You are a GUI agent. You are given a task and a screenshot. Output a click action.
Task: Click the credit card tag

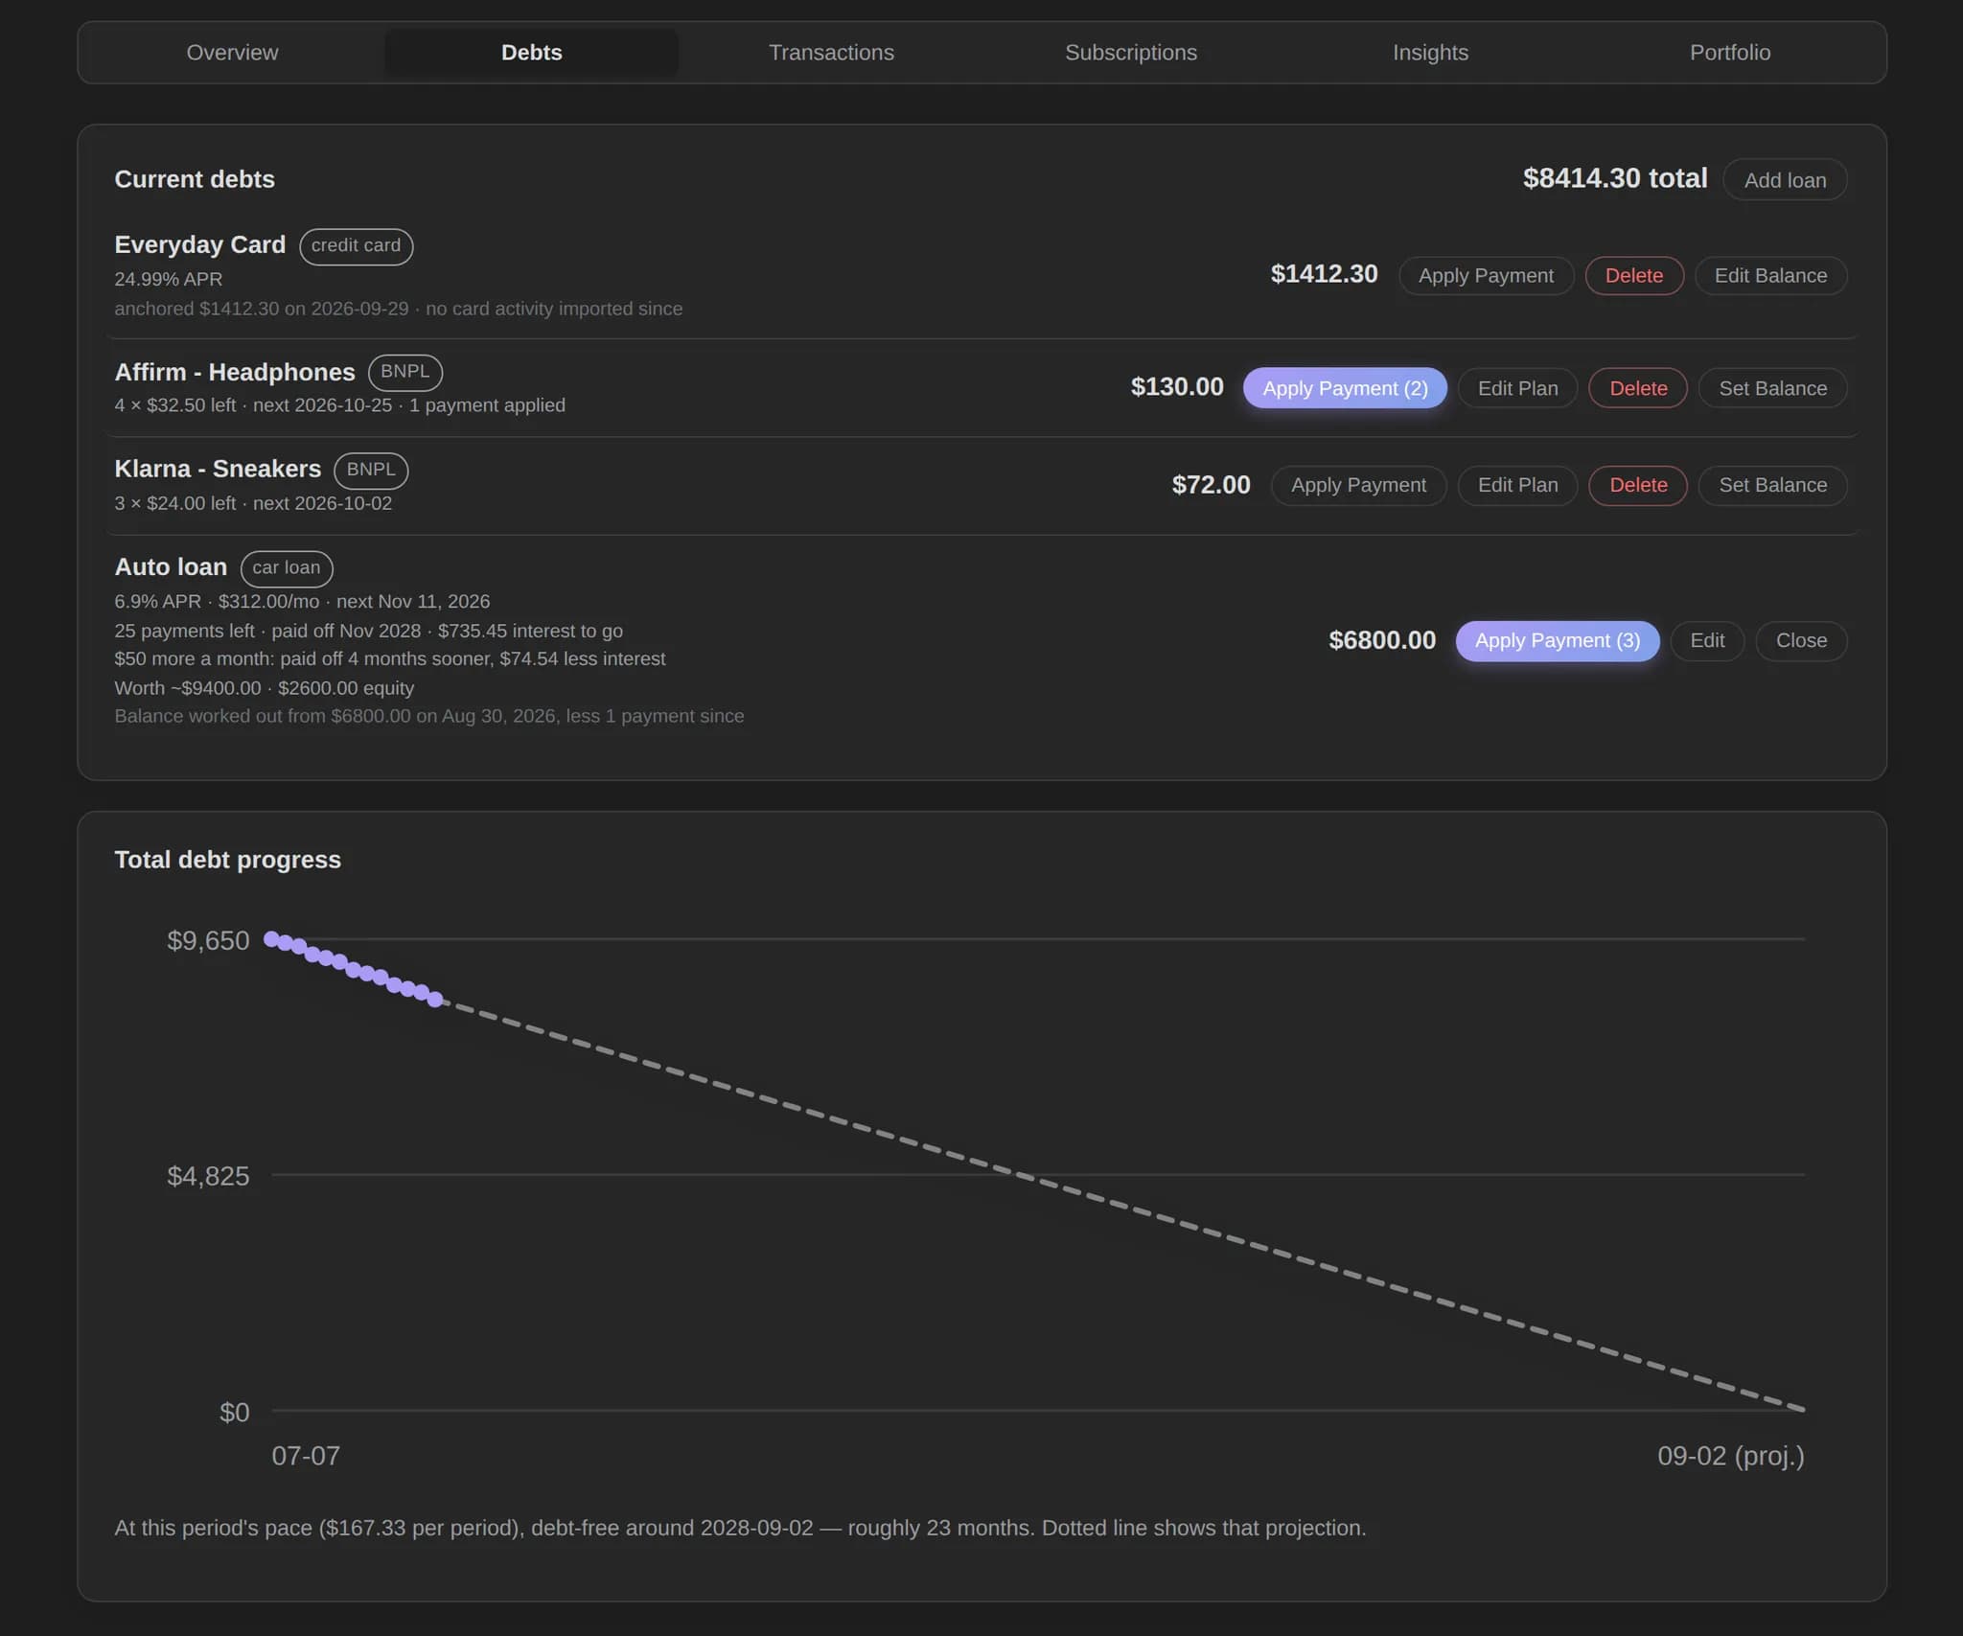[356, 246]
